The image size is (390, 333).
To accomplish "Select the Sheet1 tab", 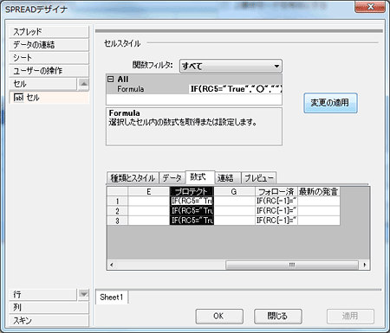I will coord(112,297).
